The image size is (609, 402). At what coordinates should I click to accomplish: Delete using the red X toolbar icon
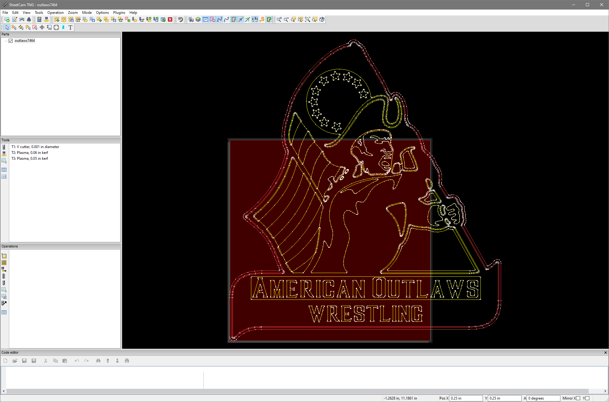(x=170, y=19)
